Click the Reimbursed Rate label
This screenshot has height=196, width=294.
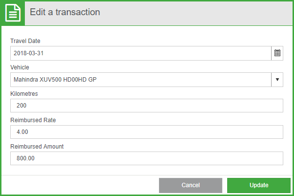point(33,120)
